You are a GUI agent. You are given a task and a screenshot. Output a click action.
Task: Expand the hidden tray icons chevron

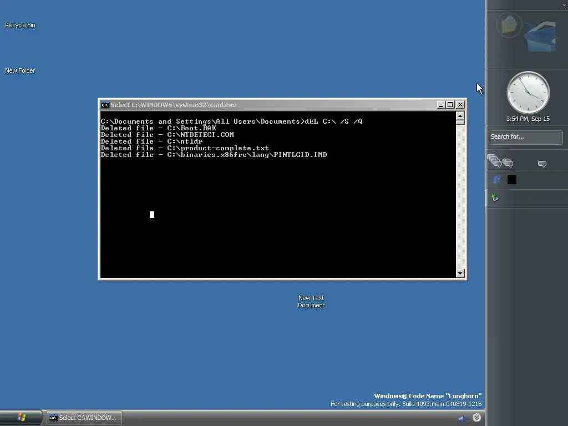pos(476,418)
